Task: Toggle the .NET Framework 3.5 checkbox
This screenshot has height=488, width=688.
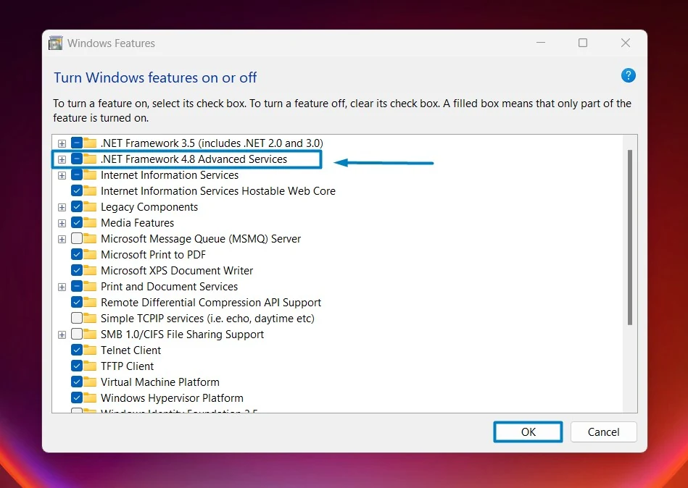Action: pyautogui.click(x=77, y=143)
